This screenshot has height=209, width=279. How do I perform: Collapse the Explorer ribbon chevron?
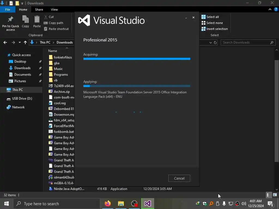click(x=270, y=10)
